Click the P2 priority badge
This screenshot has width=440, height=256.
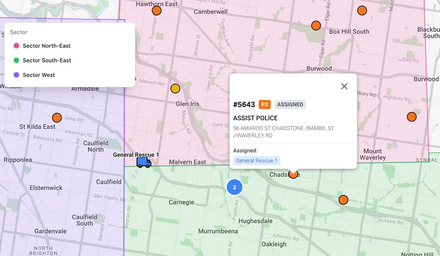pos(265,104)
